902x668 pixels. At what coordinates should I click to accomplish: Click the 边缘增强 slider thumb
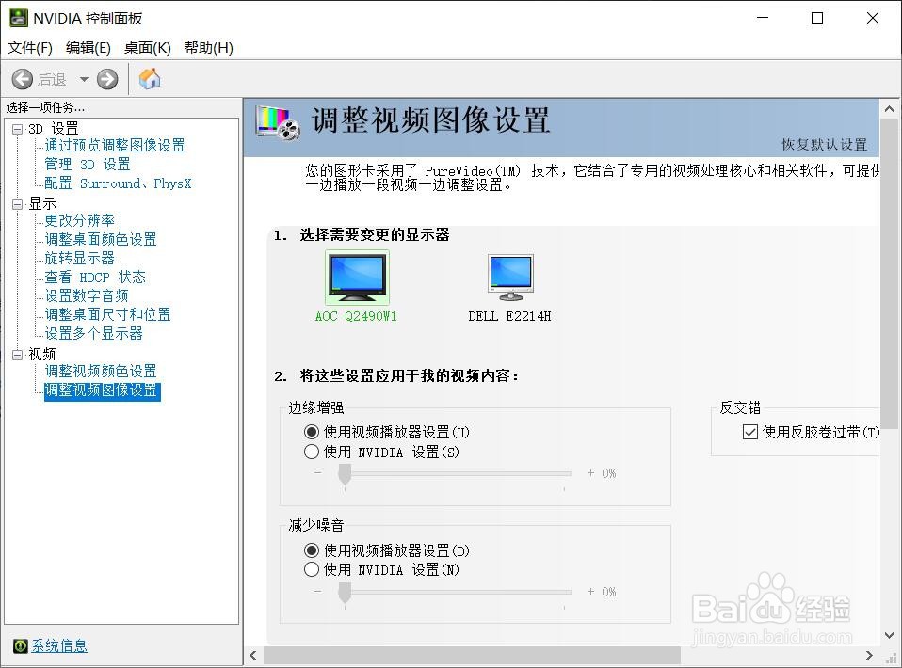(x=345, y=475)
